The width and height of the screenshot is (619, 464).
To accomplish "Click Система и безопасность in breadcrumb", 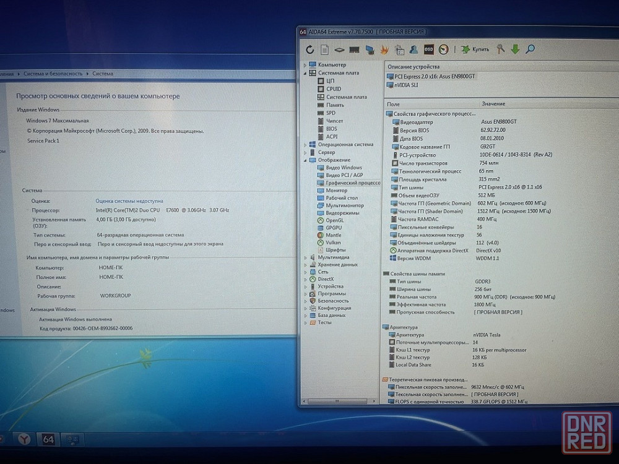I will (x=53, y=74).
